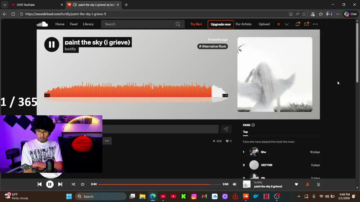Open fan profile XECTNR
Viewport: 360px width, 202px height.
pos(267,165)
